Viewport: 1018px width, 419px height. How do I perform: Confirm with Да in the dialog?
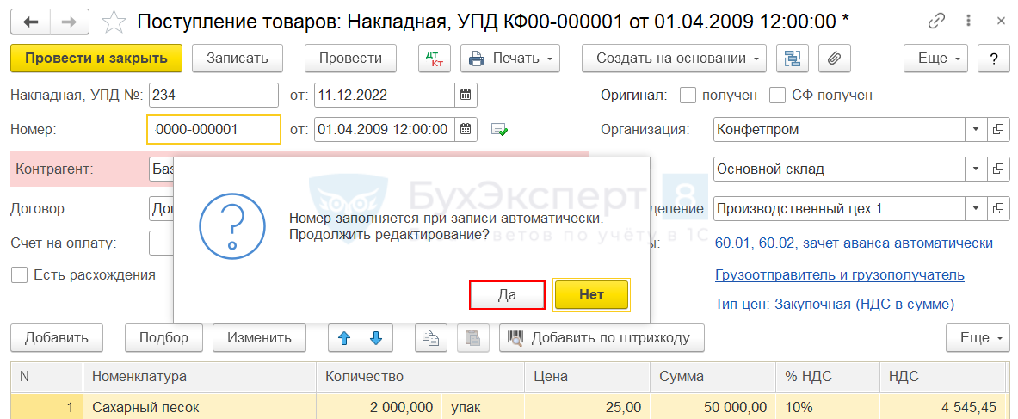(x=506, y=295)
